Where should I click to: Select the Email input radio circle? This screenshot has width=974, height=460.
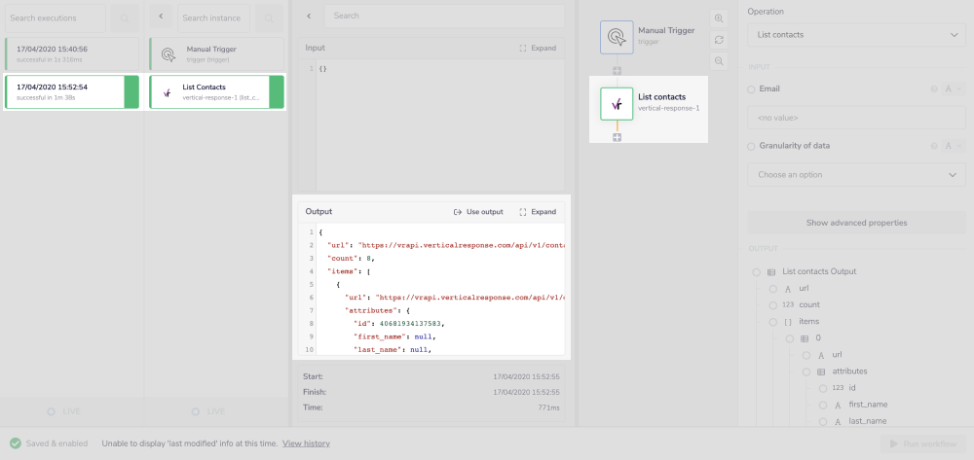click(x=751, y=89)
